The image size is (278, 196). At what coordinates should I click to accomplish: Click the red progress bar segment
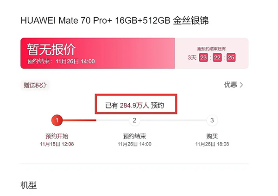pos(79,120)
